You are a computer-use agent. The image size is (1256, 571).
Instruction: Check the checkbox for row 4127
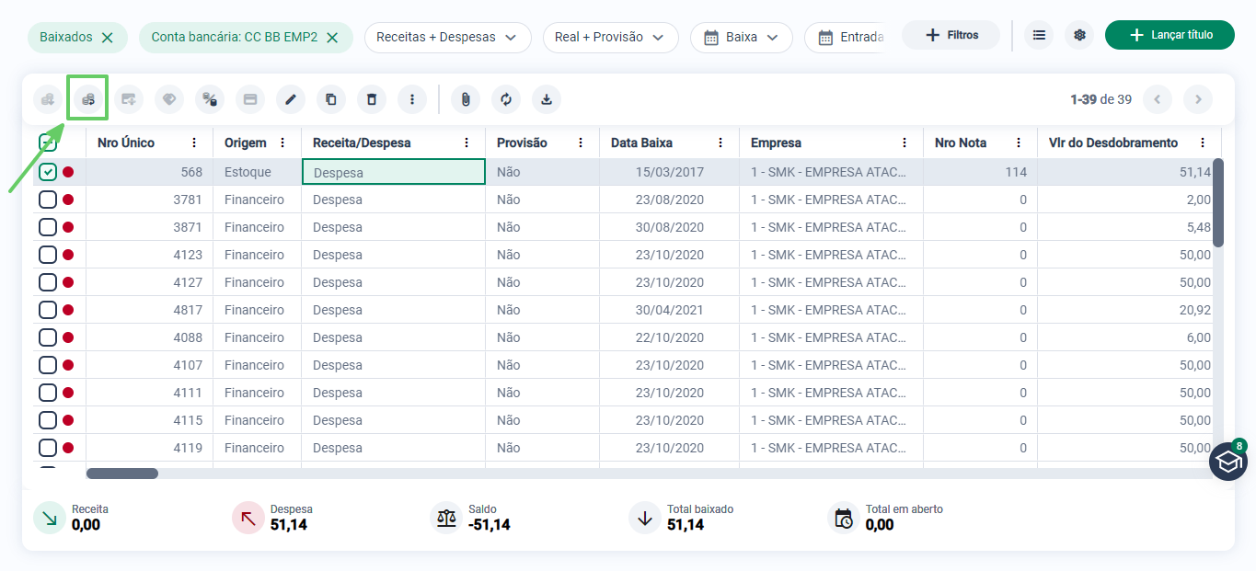coord(48,282)
